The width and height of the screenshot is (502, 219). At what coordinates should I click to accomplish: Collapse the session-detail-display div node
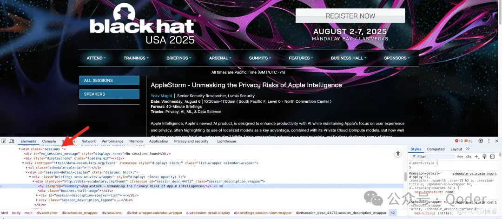(x=26, y=172)
